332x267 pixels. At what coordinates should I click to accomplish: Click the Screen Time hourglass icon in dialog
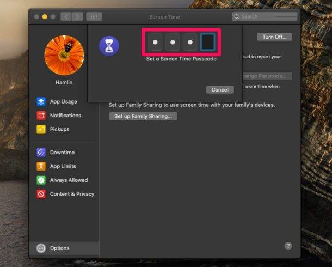pos(109,46)
